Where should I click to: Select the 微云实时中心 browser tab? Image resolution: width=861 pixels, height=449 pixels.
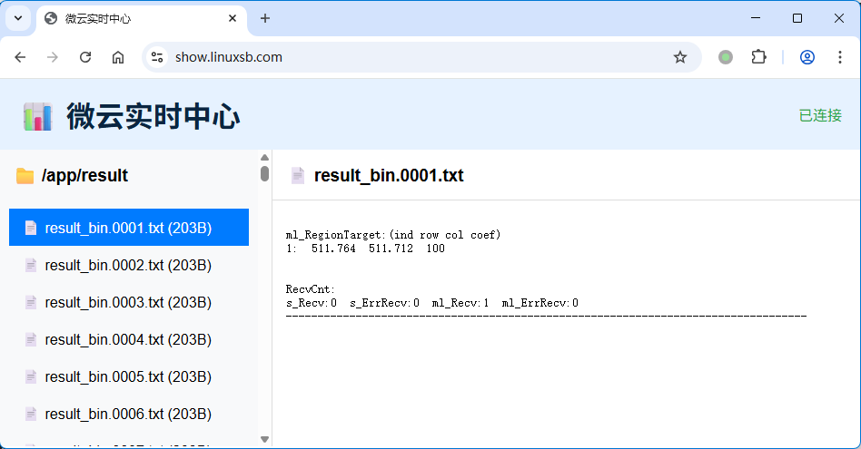coord(127,18)
